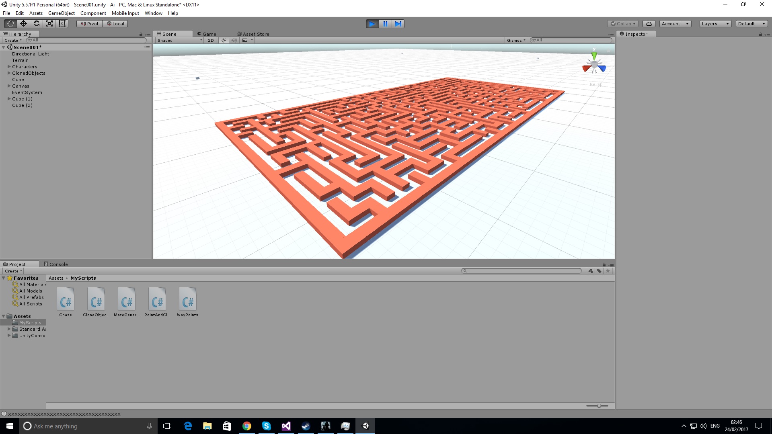This screenshot has height=434, width=772.
Task: Select Cube (2) in Hierarchy
Action: pyautogui.click(x=22, y=105)
